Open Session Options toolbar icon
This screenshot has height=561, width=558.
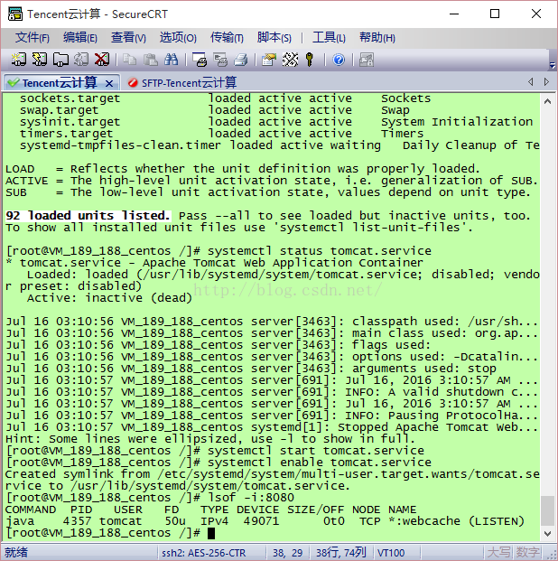pos(269,60)
